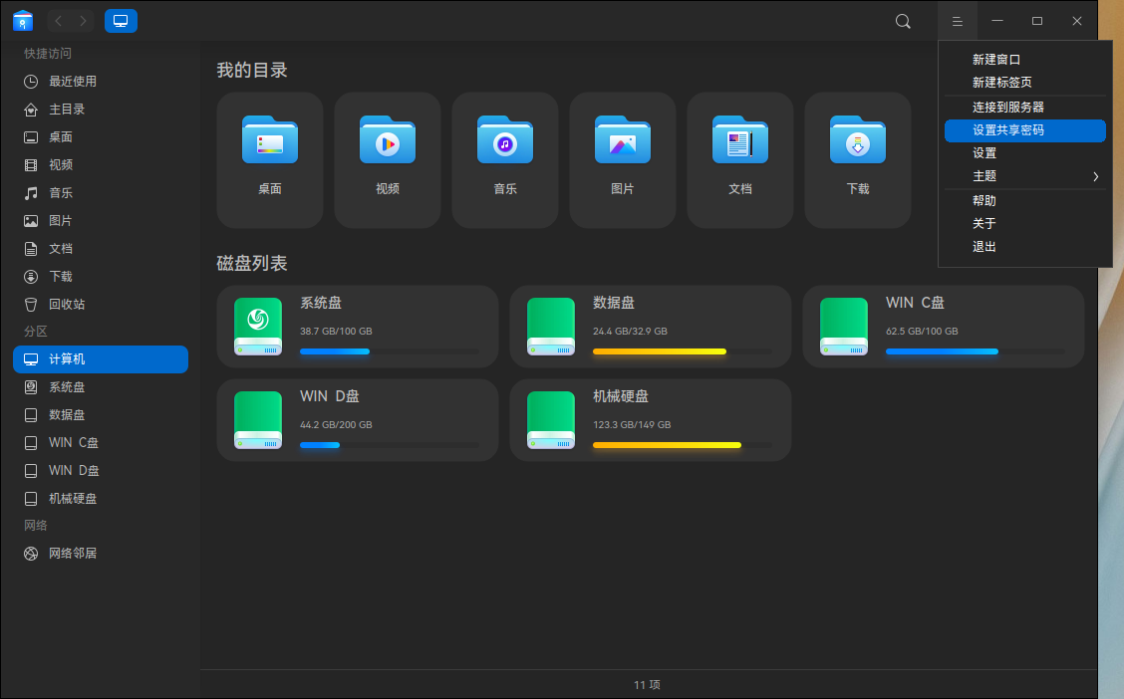Open 网络邻居 in the sidebar

click(101, 553)
